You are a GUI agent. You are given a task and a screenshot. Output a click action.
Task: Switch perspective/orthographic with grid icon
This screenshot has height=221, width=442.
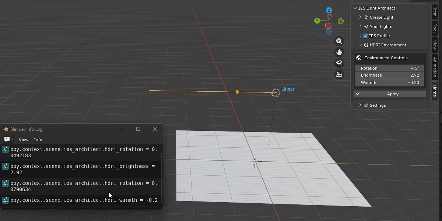(x=339, y=74)
